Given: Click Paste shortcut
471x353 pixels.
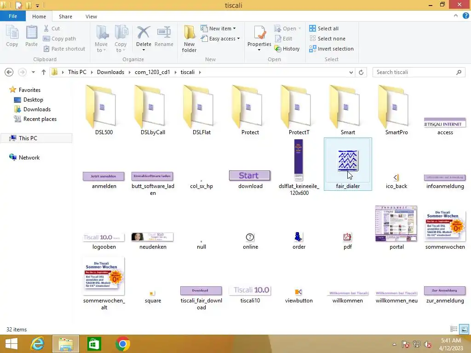Looking at the screenshot, I should pos(64,49).
